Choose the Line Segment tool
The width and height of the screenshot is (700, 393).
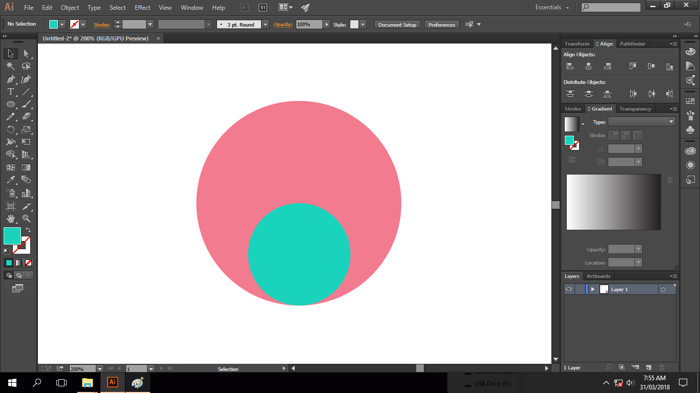pyautogui.click(x=26, y=92)
